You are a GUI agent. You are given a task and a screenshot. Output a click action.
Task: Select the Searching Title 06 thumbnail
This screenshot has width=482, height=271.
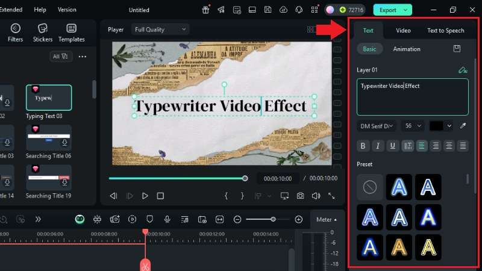click(49, 138)
